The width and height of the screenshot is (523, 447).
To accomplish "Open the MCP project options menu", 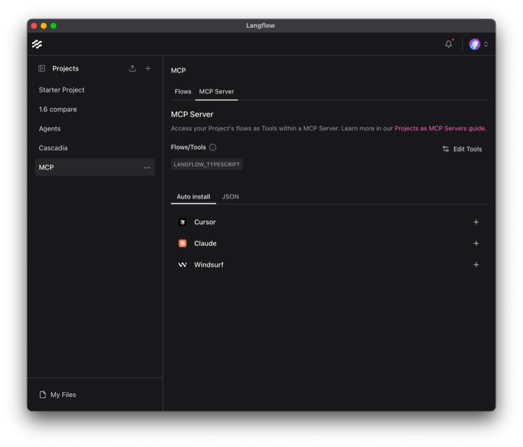I will click(x=147, y=167).
